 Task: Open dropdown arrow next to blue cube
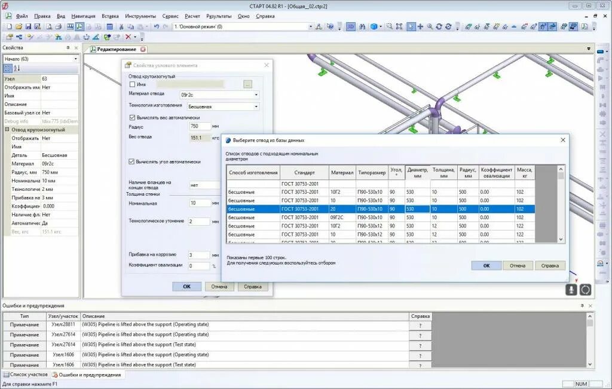pos(381,26)
